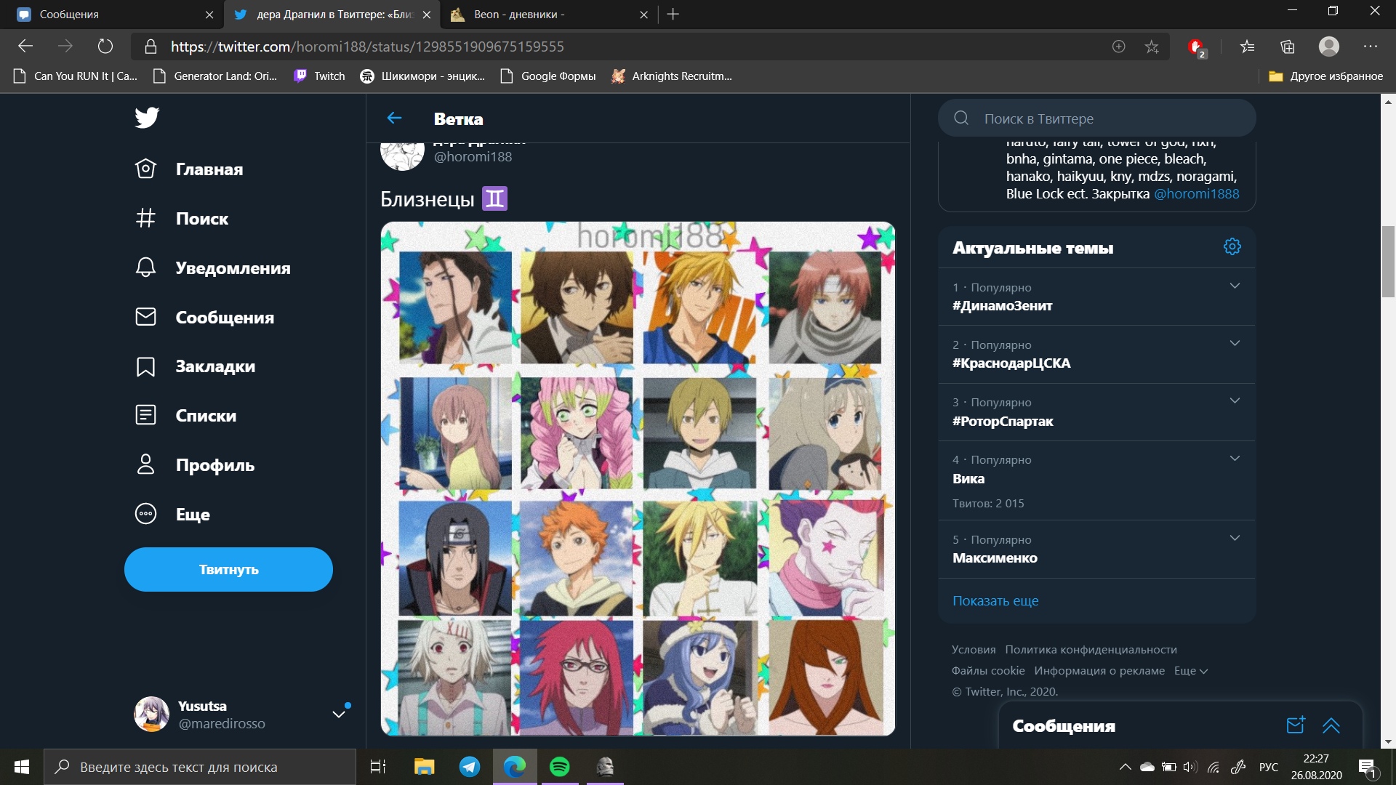This screenshot has height=785, width=1396.
Task: Open Twitch bookmark
Action: (x=319, y=76)
